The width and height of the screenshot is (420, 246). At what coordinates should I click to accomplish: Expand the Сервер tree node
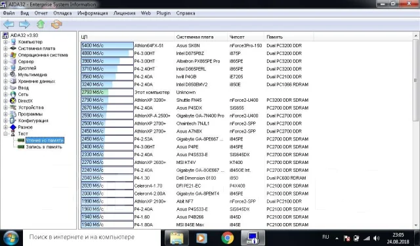pyautogui.click(x=5, y=62)
